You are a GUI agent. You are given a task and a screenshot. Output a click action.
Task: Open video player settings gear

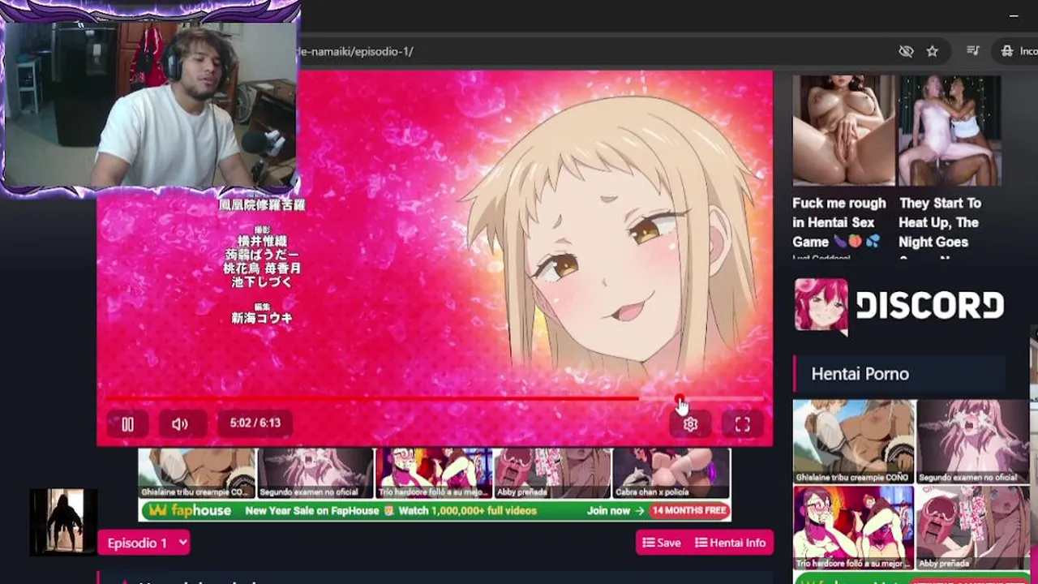tap(690, 424)
